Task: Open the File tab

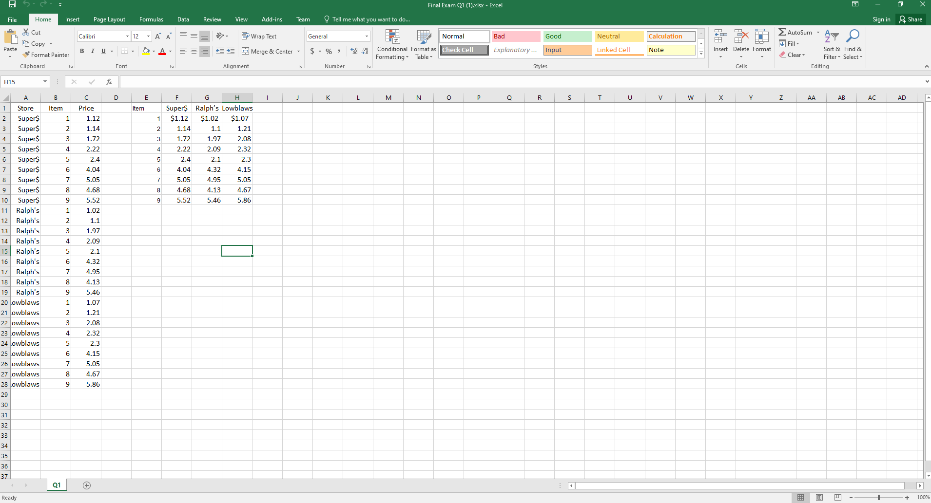Action: [13, 19]
